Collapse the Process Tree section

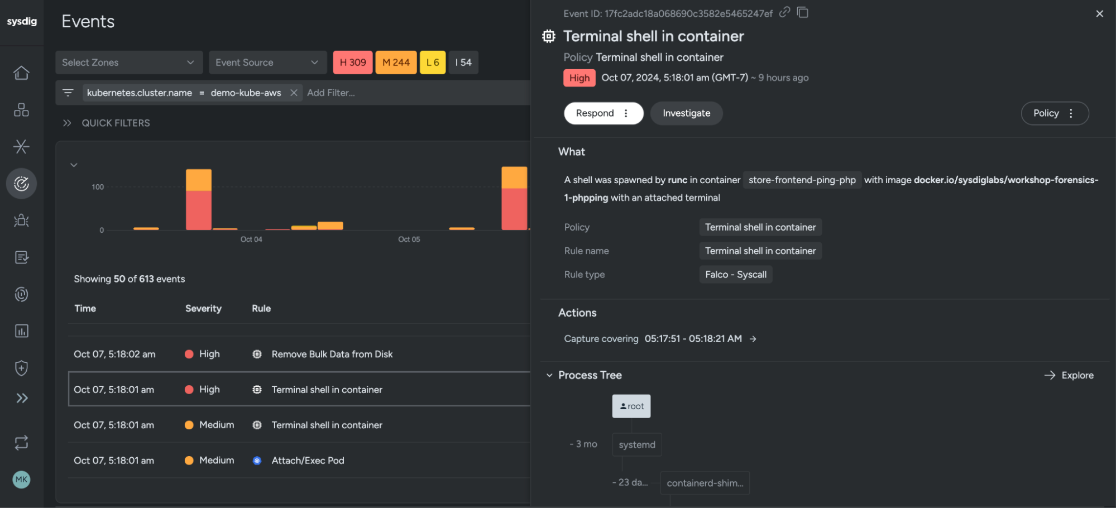(x=549, y=375)
